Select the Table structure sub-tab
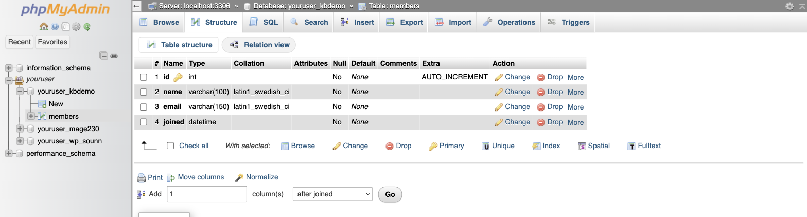Screen dimensions: 807x217 pyautogui.click(x=179, y=45)
